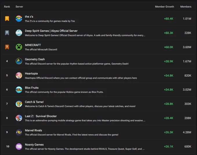Click "The Z's is a community" description
This screenshot has width=197, height=155.
click(50, 21)
